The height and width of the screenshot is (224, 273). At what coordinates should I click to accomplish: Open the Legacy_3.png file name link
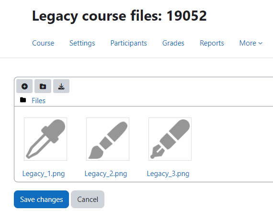[168, 174]
